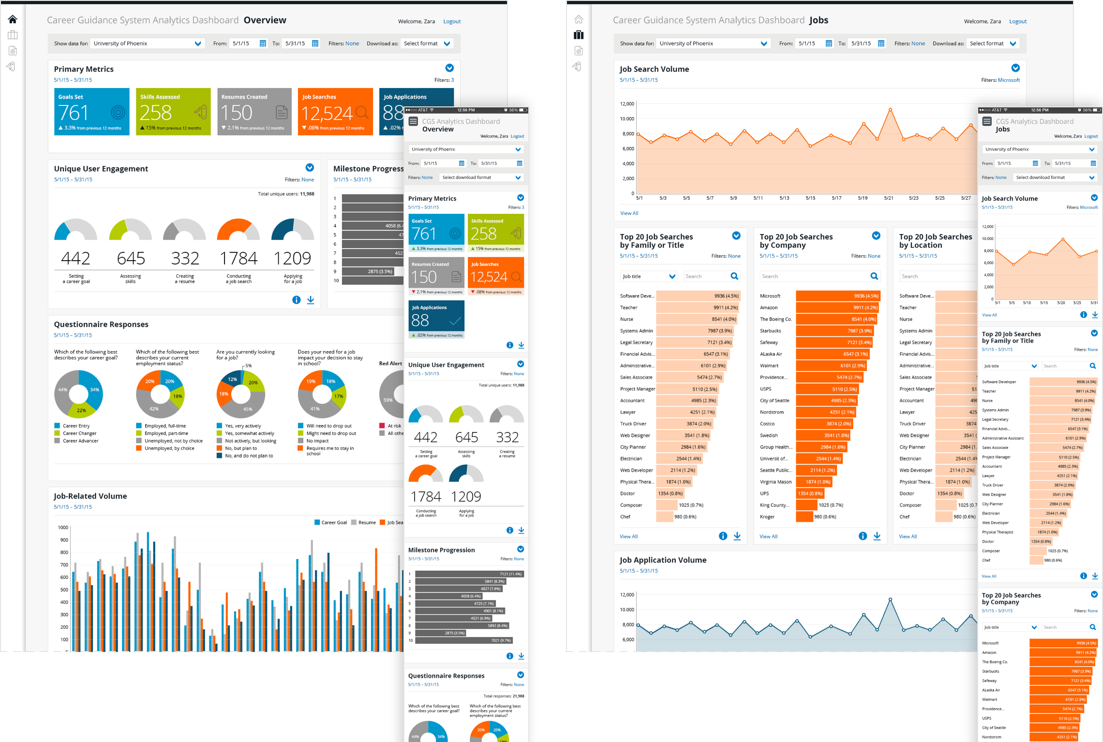
Task: Click info icon under Unique User Engagement desktop
Action: coord(297,300)
